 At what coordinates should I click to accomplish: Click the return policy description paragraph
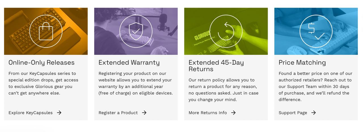point(223,90)
